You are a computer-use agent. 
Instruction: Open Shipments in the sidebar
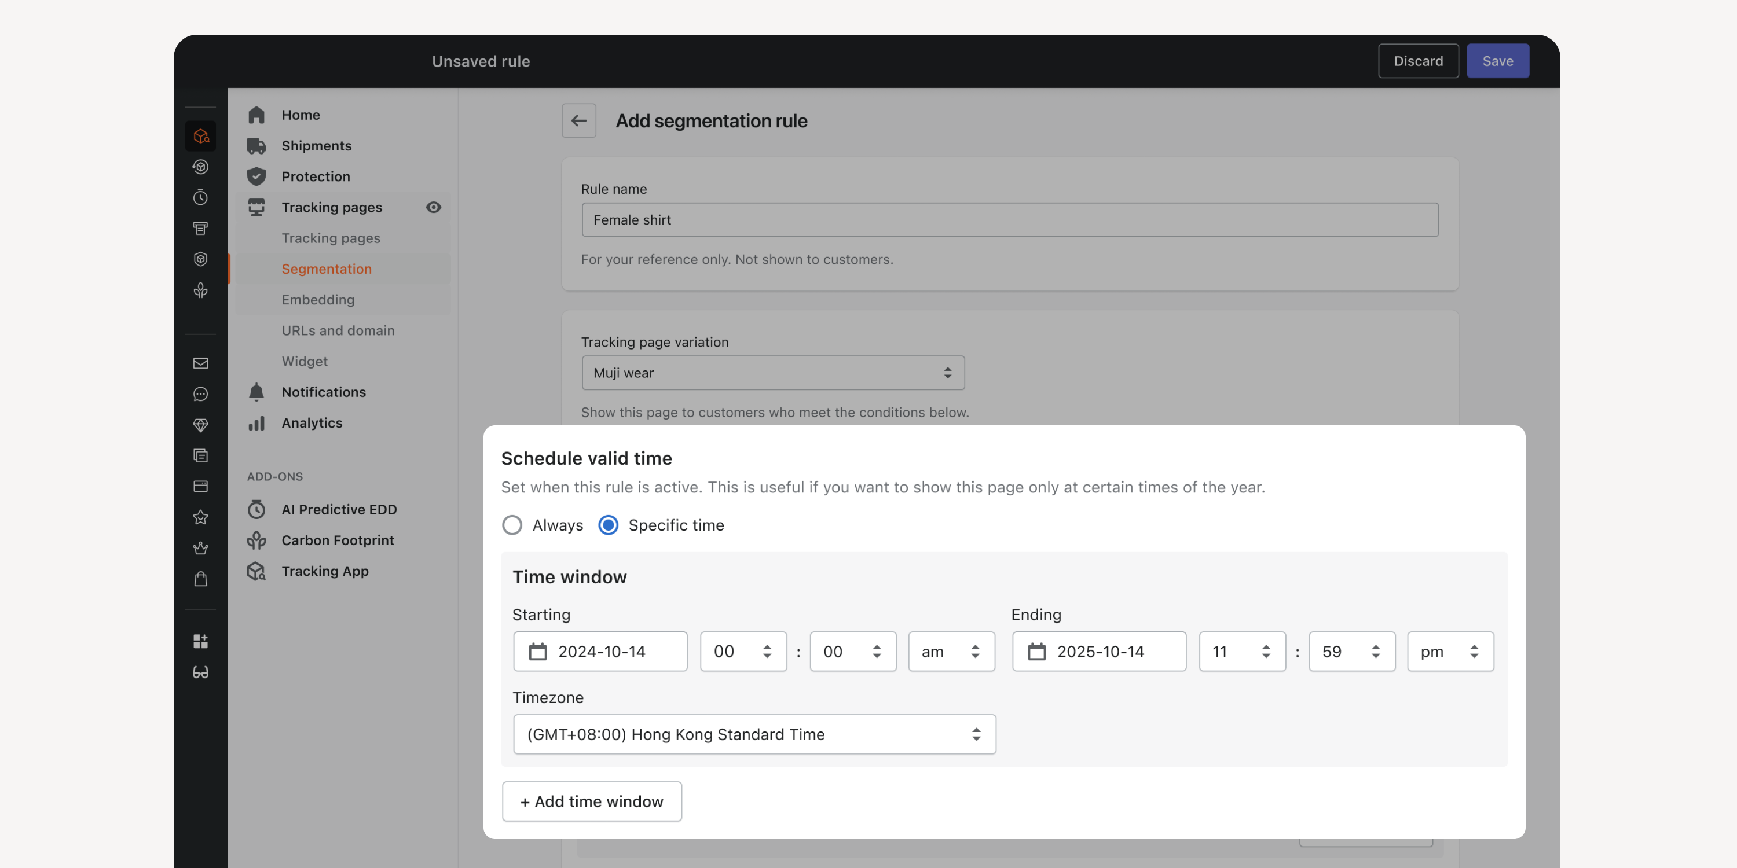316,146
